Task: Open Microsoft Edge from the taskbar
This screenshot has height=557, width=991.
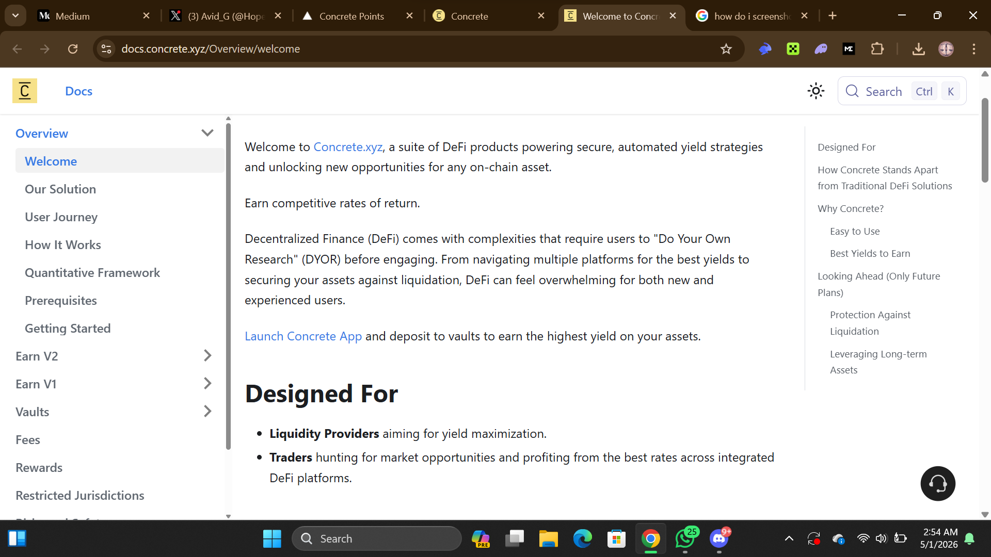Action: 583,539
